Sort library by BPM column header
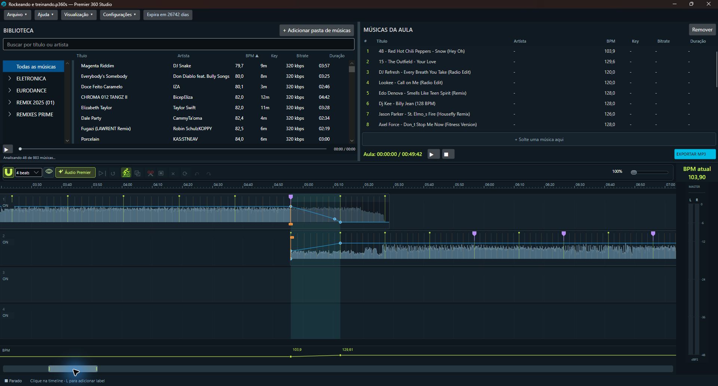The image size is (718, 386). (x=252, y=56)
